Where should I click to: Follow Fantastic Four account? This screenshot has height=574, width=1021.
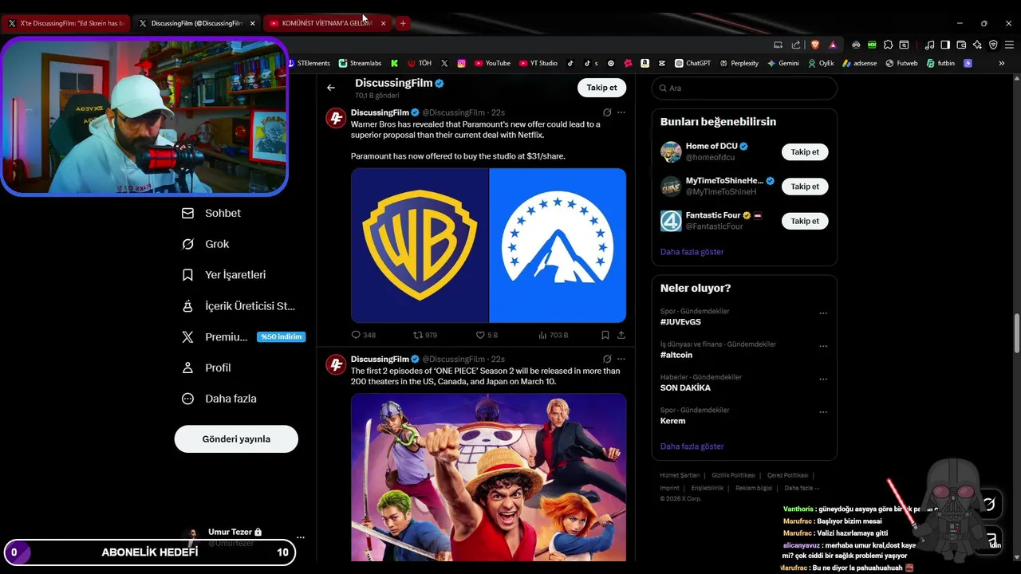pyautogui.click(x=805, y=221)
